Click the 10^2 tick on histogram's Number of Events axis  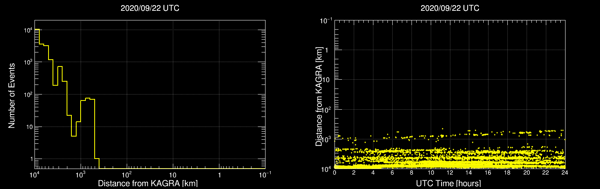tap(27, 94)
